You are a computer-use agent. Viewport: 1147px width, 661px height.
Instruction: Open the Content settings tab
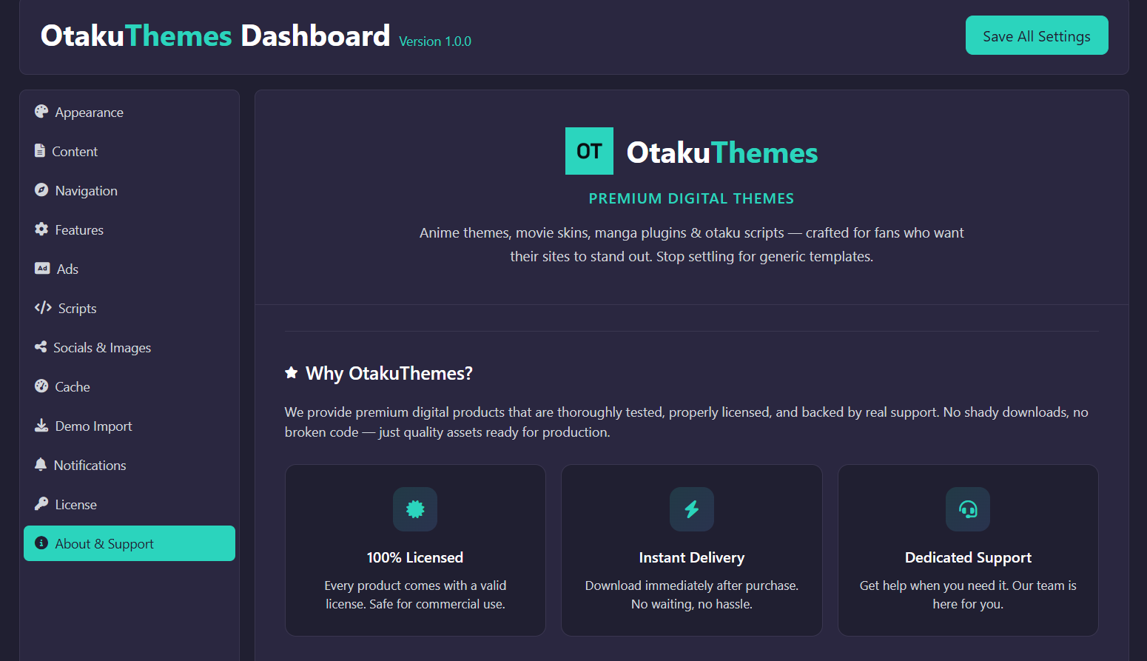pyautogui.click(x=74, y=152)
